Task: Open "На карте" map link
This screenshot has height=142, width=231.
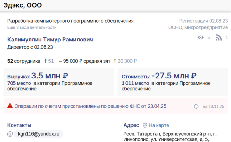Action: tap(159, 125)
